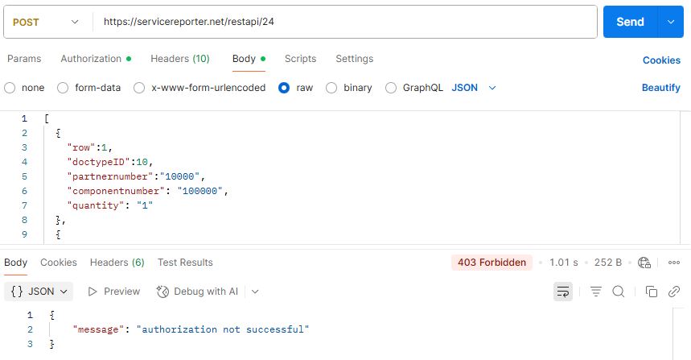Click the 403 Forbidden status badge
691x360 pixels.
pyautogui.click(x=492, y=263)
